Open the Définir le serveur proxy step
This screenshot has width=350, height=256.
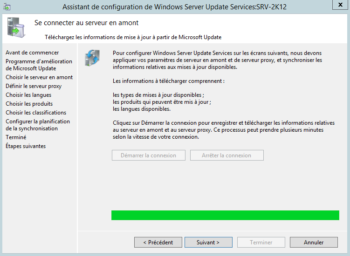(34, 86)
